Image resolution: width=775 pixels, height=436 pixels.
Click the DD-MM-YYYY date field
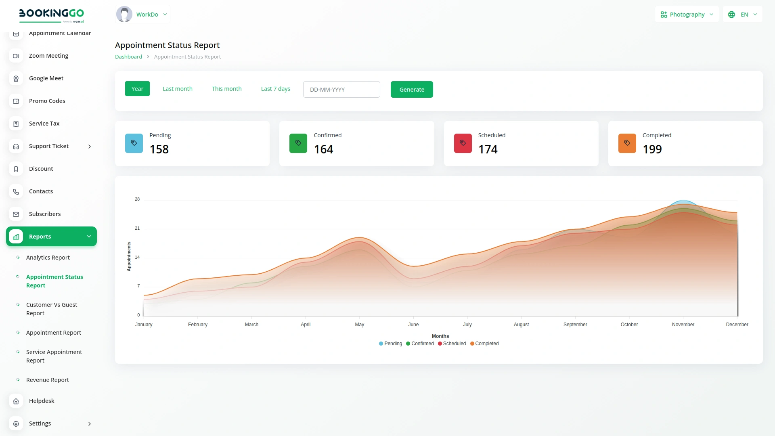click(341, 89)
